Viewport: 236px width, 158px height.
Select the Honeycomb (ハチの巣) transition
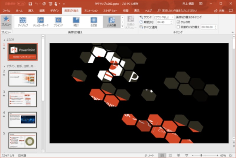tap(112, 22)
